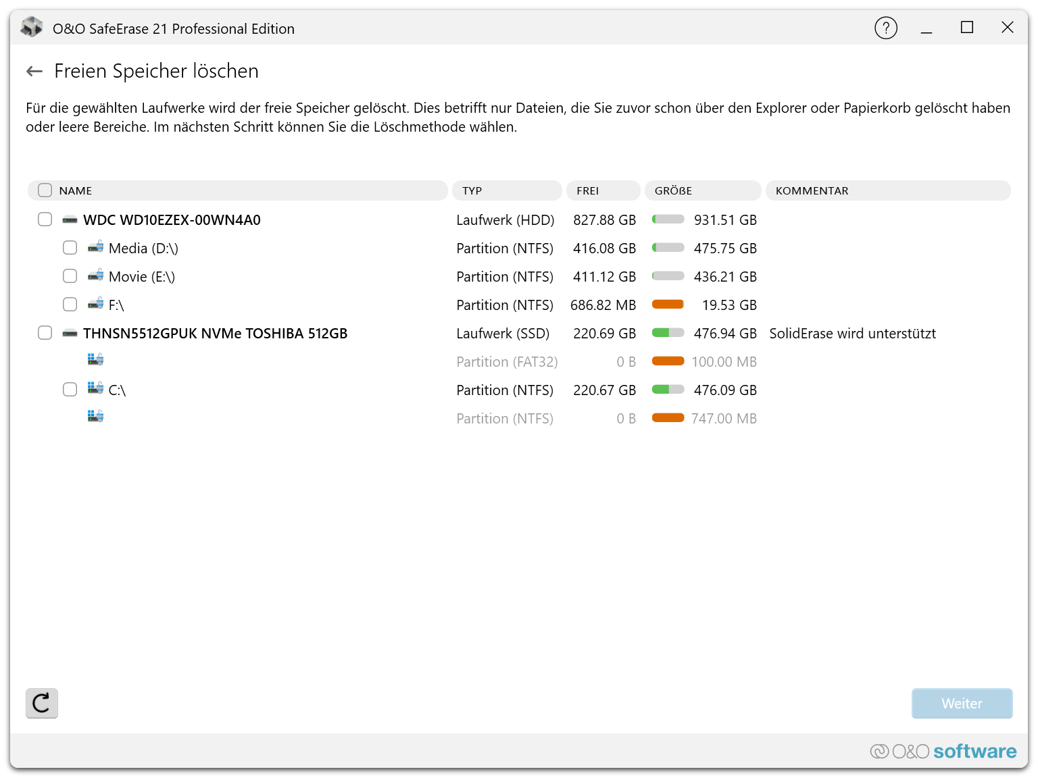Click the O&O SafeErase app icon in title bar
This screenshot has width=1038, height=778.
[x=32, y=28]
